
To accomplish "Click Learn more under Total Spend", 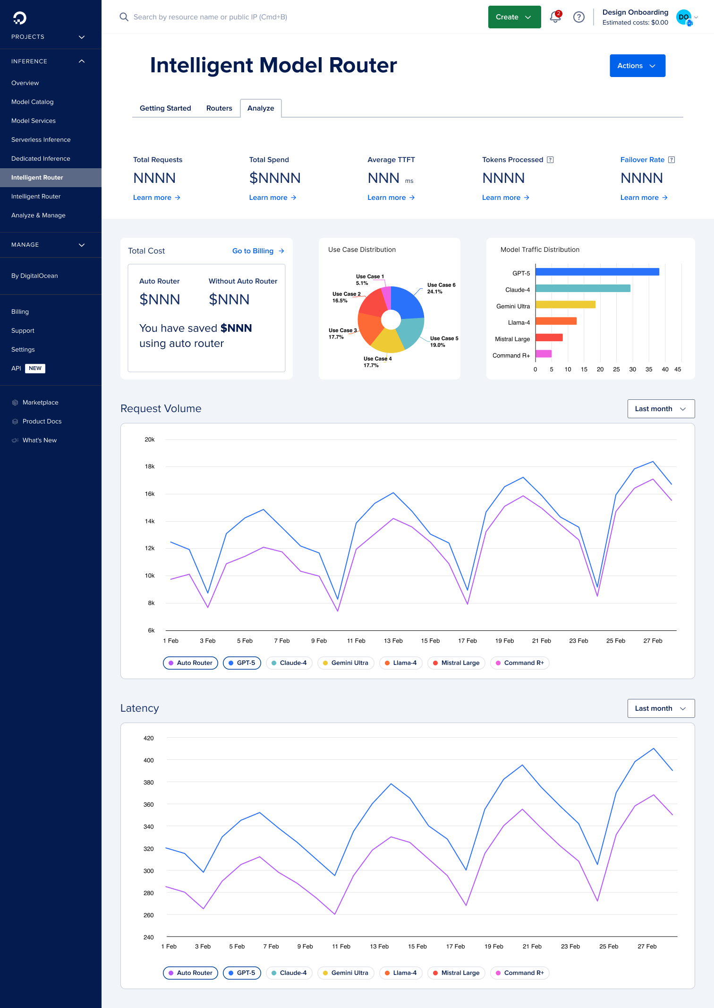I will pyautogui.click(x=273, y=198).
